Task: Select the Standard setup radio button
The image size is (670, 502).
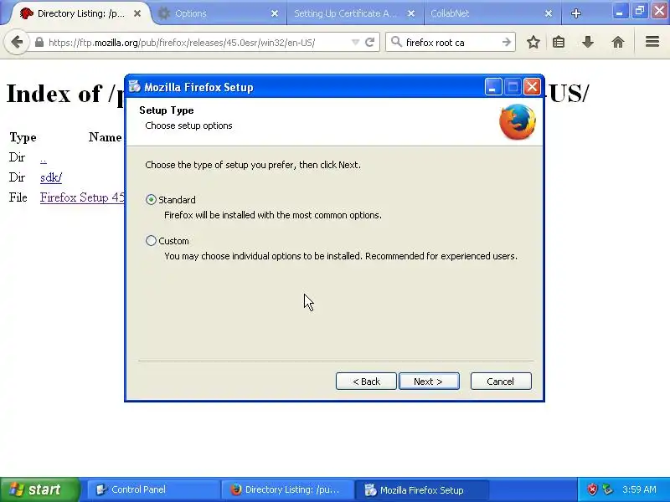Action: (151, 200)
